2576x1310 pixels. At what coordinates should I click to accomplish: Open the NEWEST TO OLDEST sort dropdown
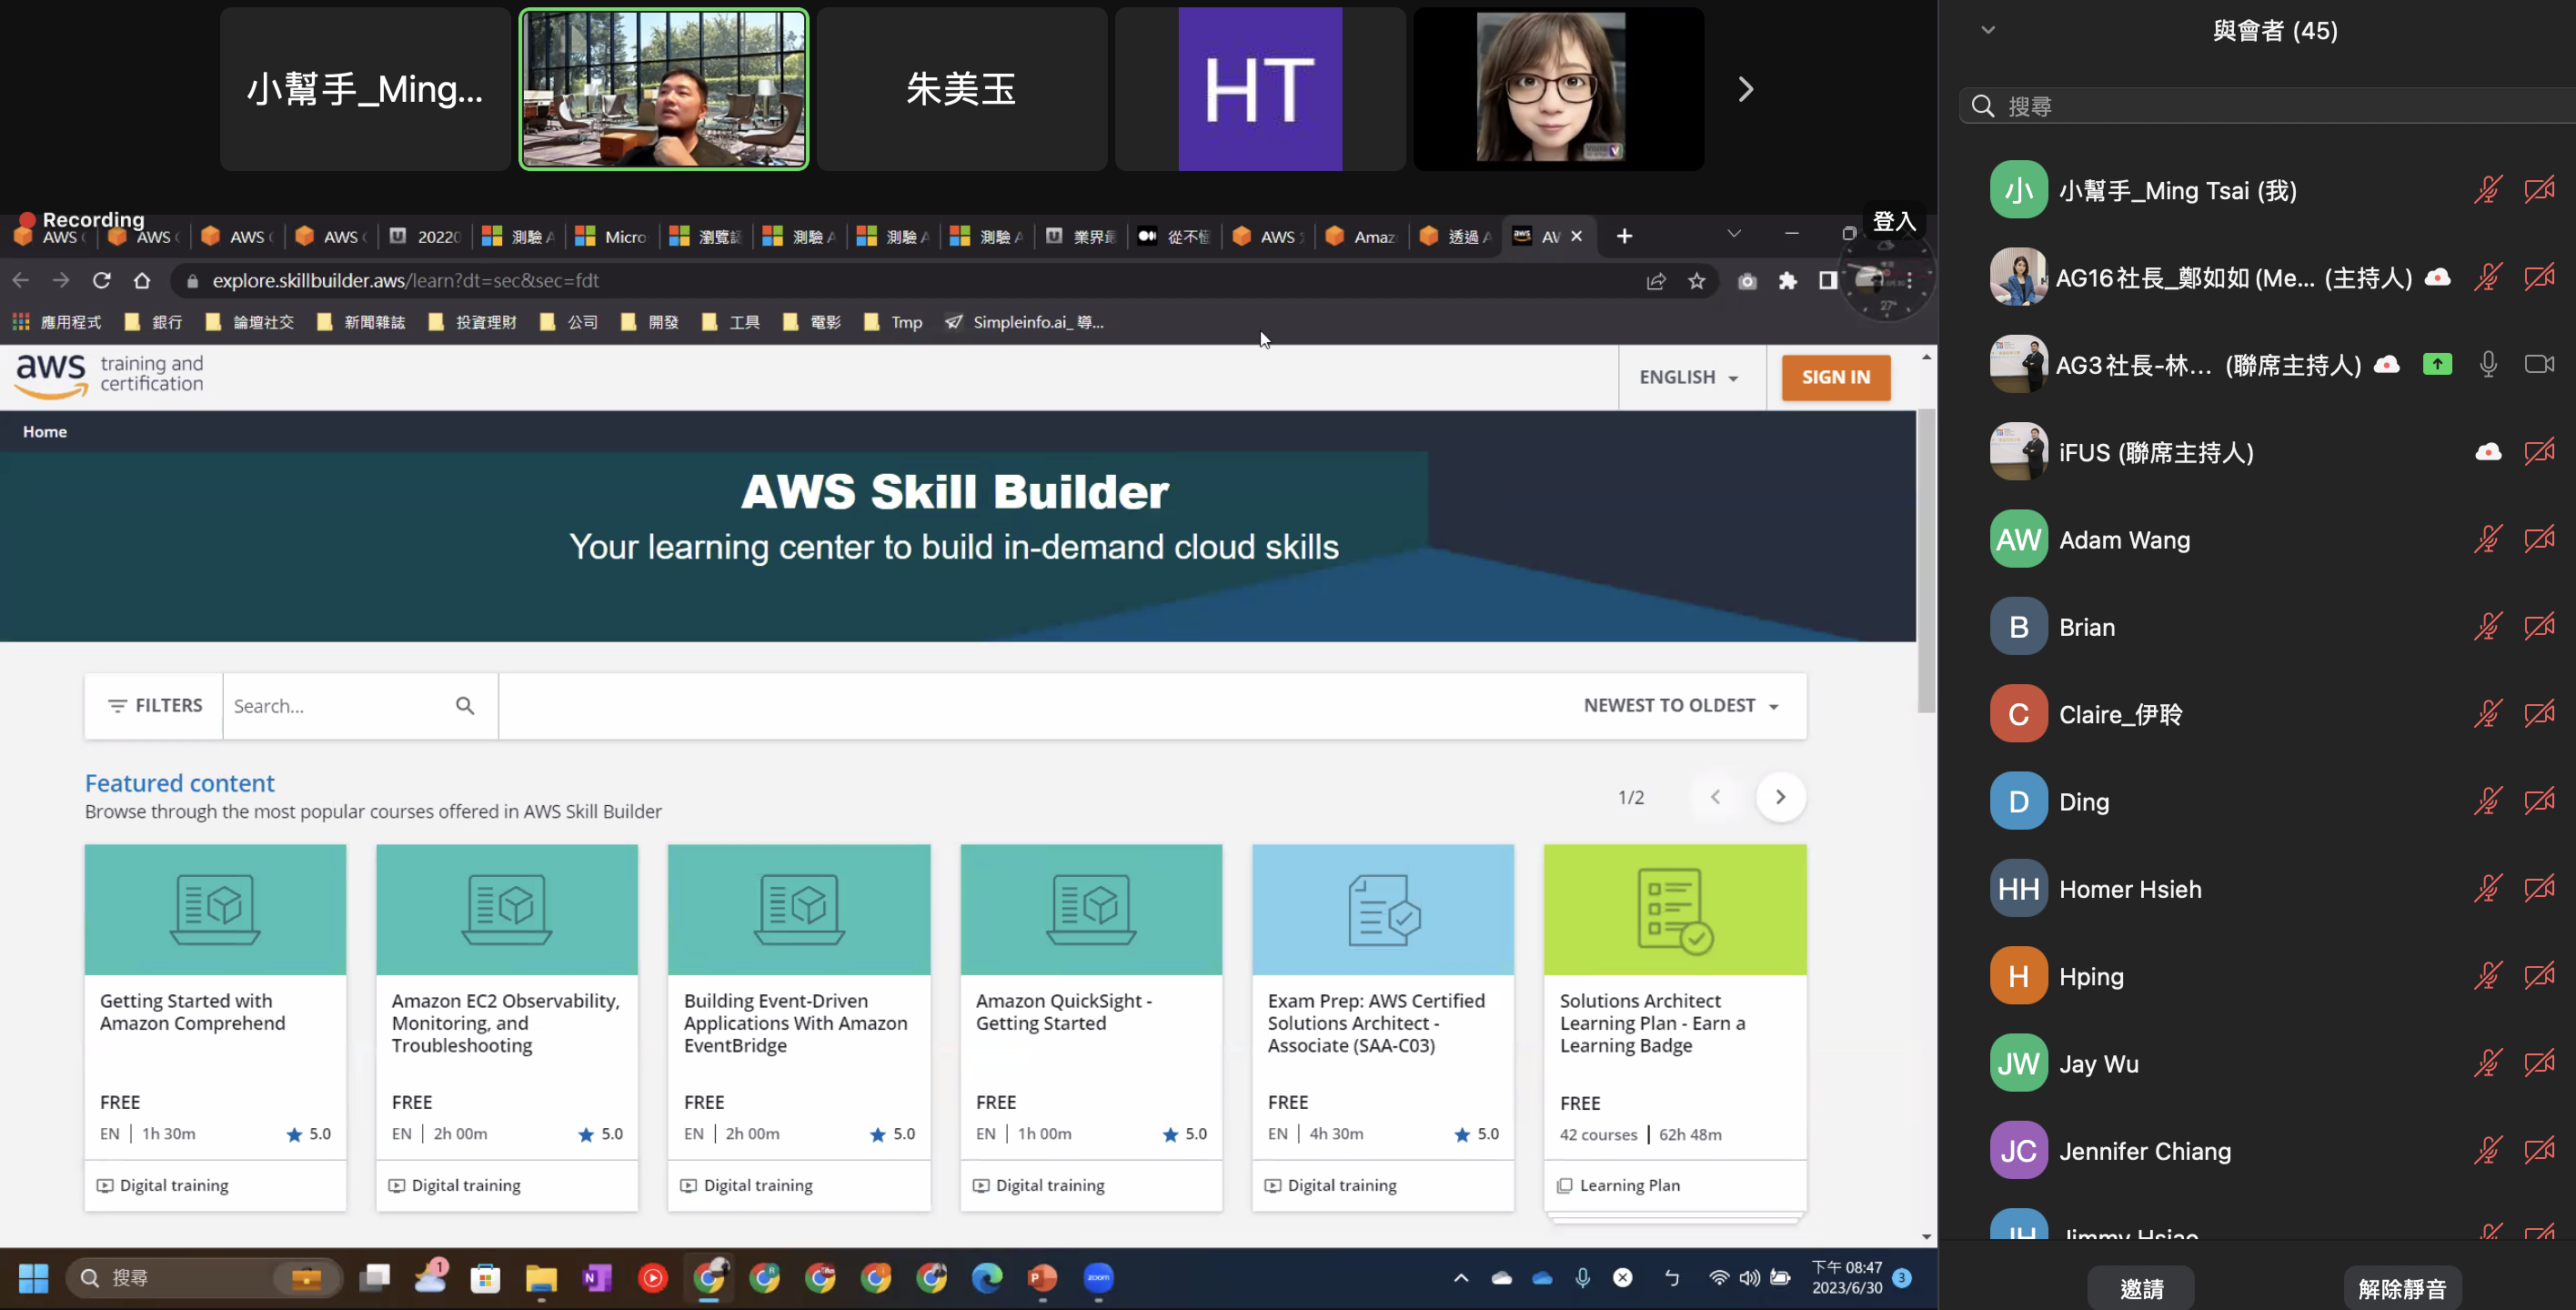point(1680,706)
